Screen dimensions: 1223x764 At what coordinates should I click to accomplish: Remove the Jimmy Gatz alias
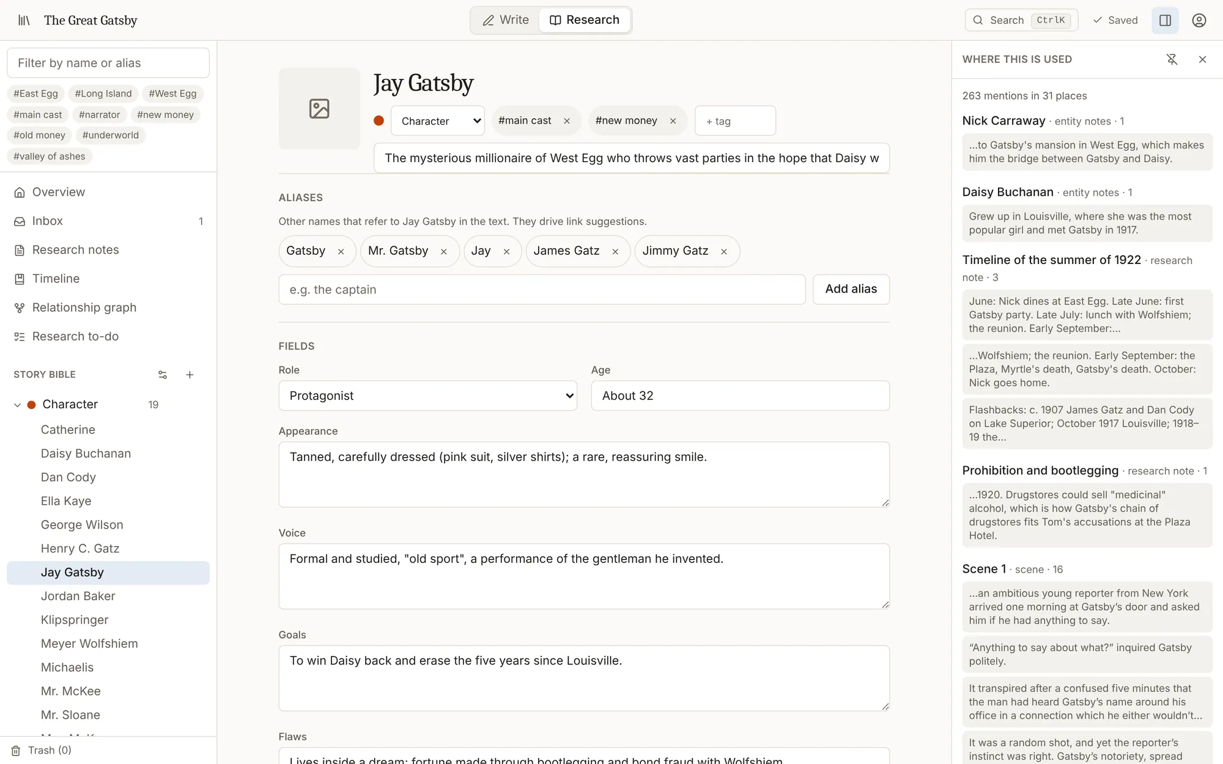click(x=723, y=251)
